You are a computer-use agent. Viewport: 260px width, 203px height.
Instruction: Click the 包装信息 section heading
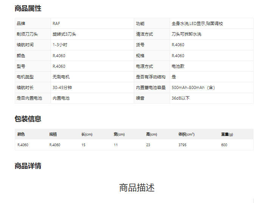pyautogui.click(x=28, y=119)
